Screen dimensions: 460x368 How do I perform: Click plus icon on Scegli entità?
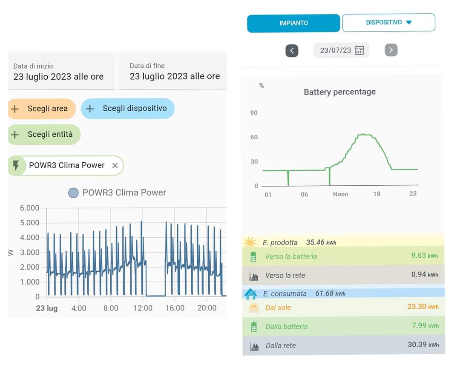[x=14, y=135]
